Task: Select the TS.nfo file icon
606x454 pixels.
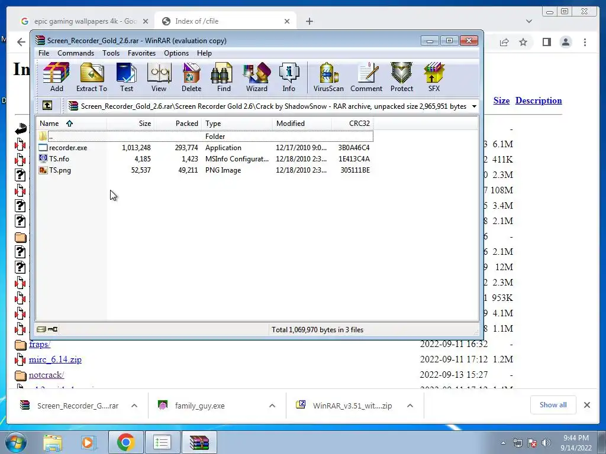Action: 43,158
